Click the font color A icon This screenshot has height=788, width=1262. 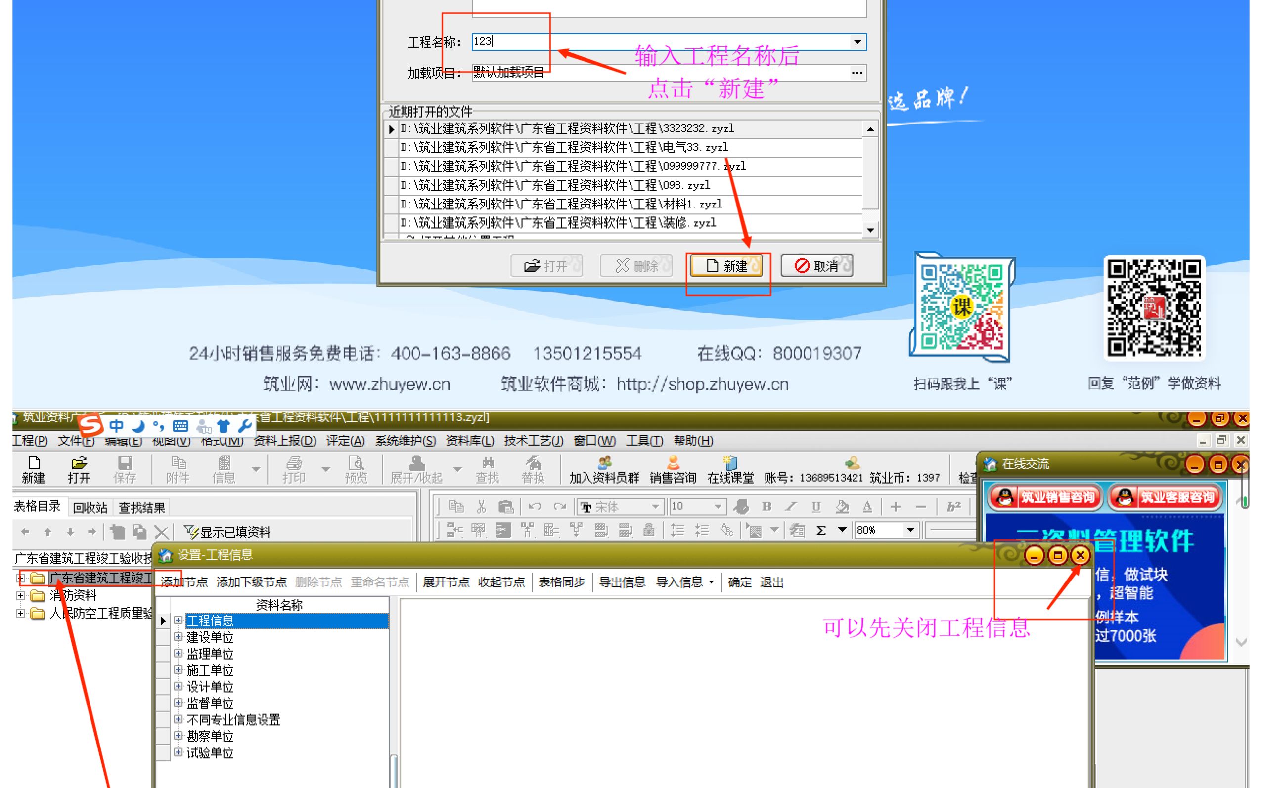tap(867, 506)
